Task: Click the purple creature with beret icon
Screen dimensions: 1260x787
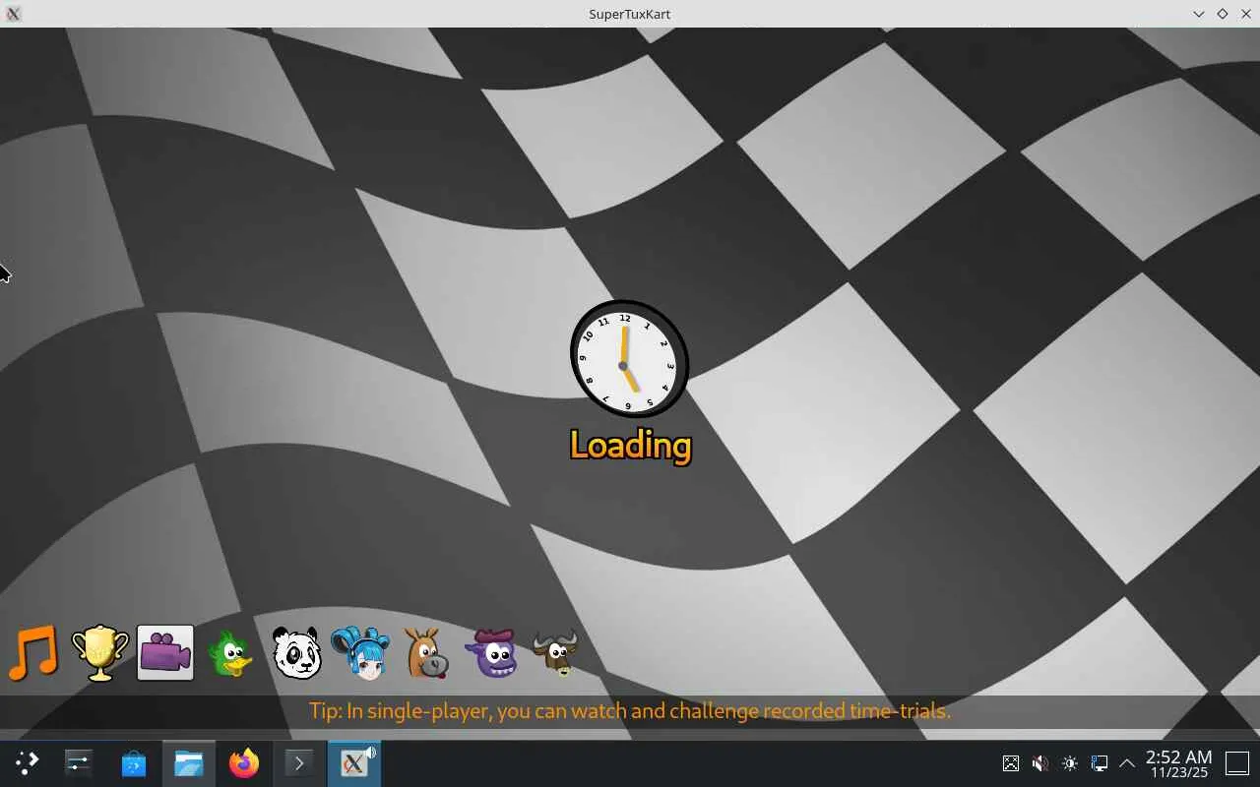Action: 492,653
